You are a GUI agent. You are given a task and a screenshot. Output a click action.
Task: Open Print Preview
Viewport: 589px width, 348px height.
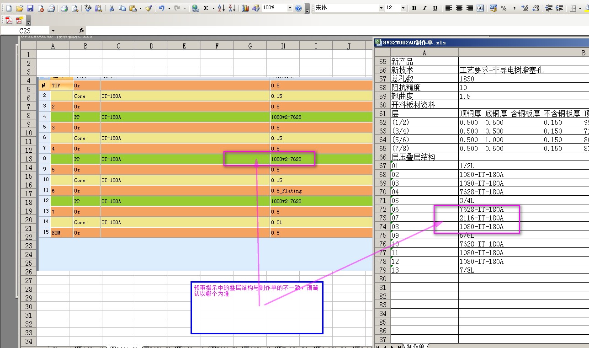(75, 8)
